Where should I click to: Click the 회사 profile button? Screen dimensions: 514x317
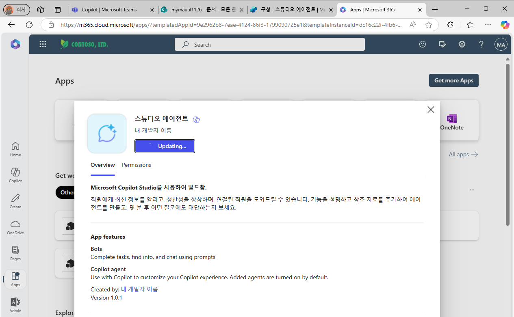[16, 9]
